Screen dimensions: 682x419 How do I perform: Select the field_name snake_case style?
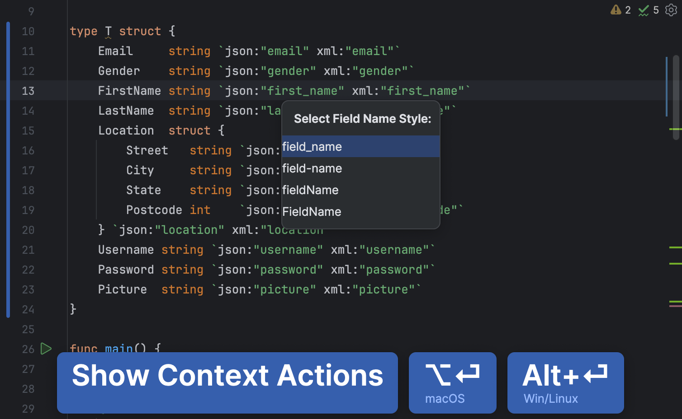coord(312,146)
